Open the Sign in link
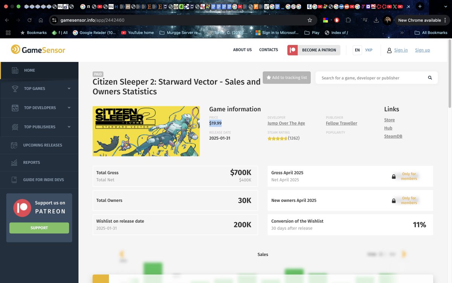The image size is (452, 283). 401,50
